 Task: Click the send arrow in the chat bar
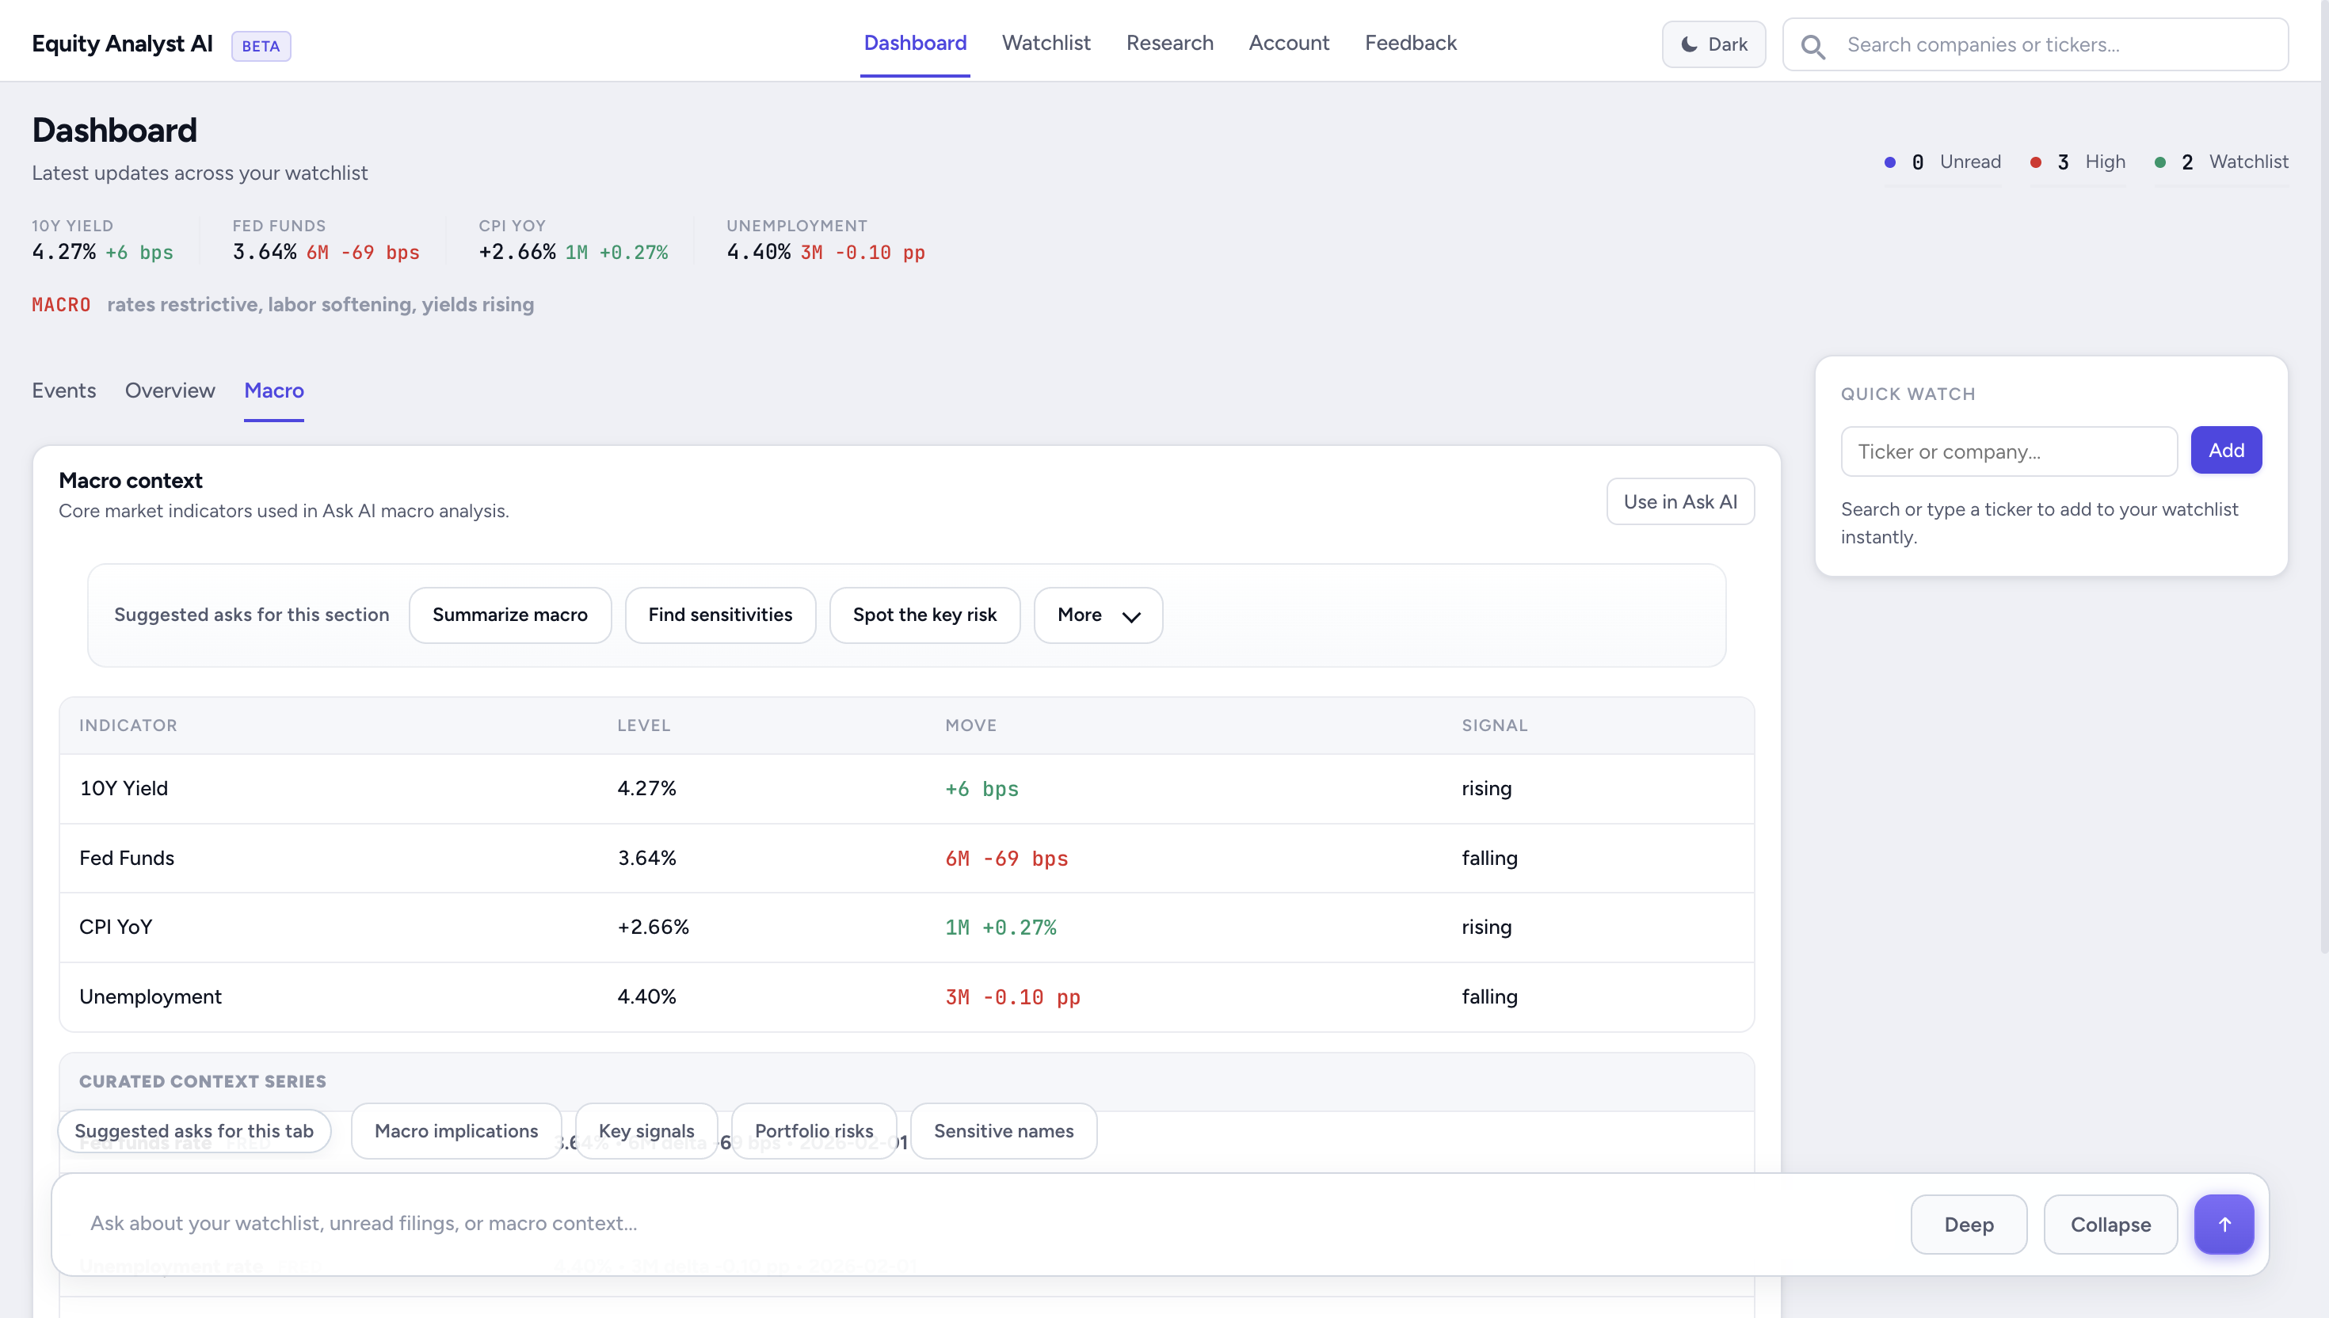click(2225, 1224)
